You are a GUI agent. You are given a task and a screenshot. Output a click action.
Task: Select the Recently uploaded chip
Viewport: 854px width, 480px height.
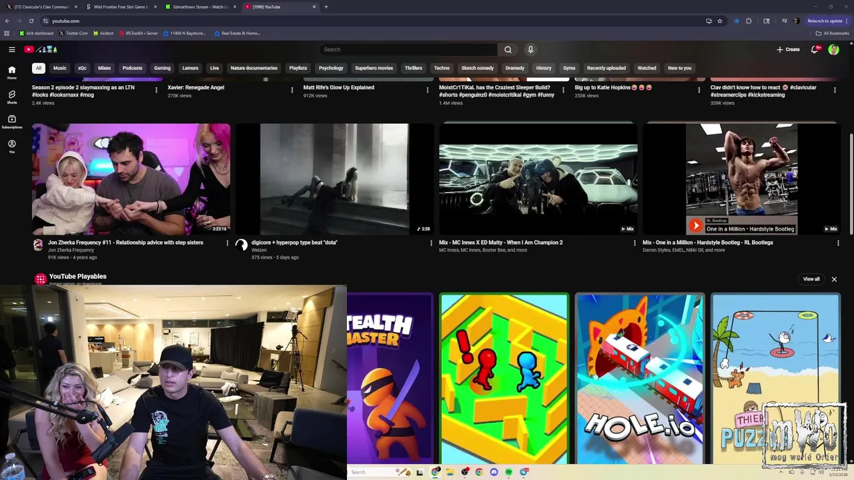606,68
